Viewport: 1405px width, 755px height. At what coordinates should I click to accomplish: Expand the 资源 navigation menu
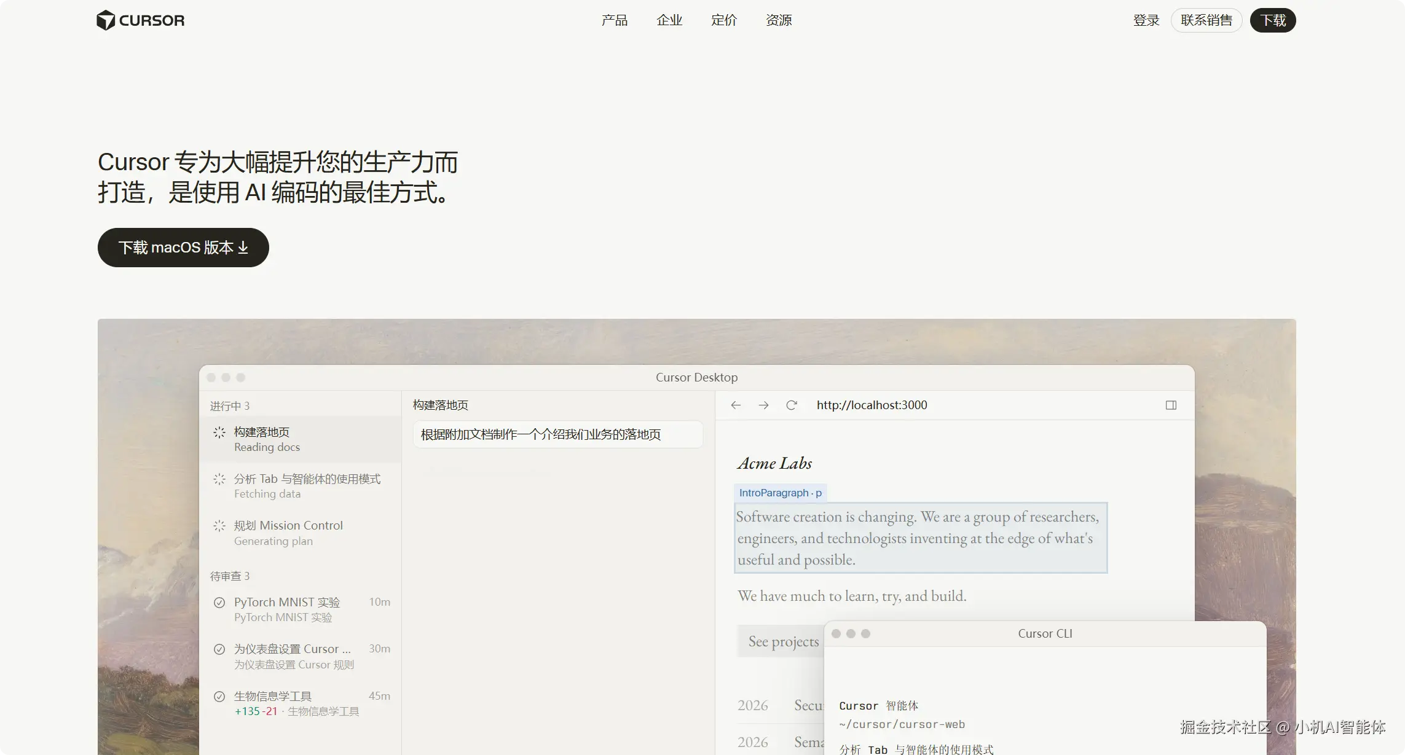[x=779, y=20]
